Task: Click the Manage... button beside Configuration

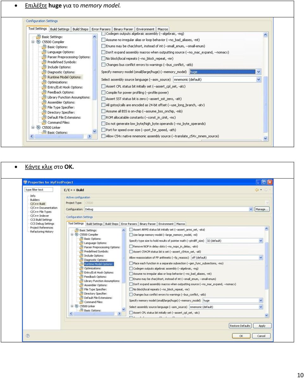Action: click(x=262, y=209)
